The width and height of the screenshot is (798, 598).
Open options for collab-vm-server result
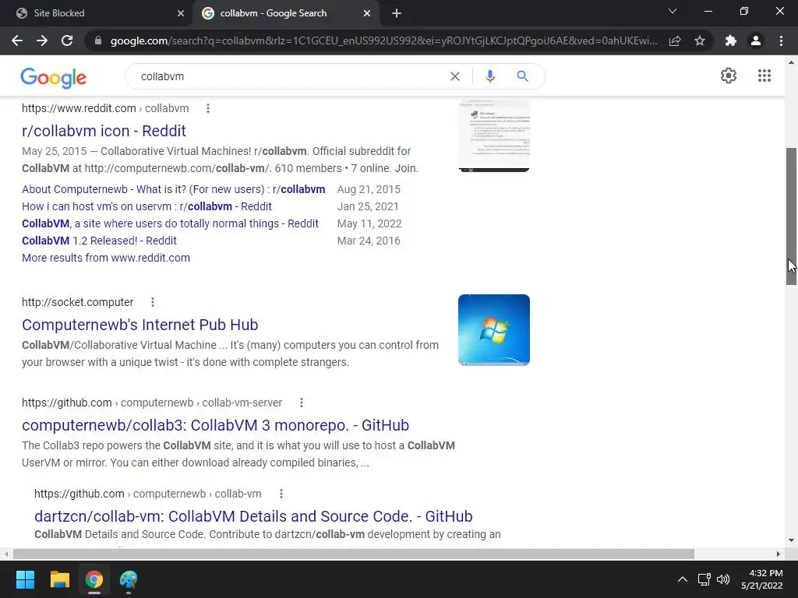302,403
